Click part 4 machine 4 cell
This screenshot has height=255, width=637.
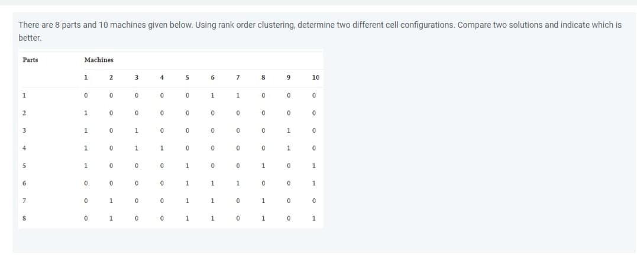[x=161, y=148]
